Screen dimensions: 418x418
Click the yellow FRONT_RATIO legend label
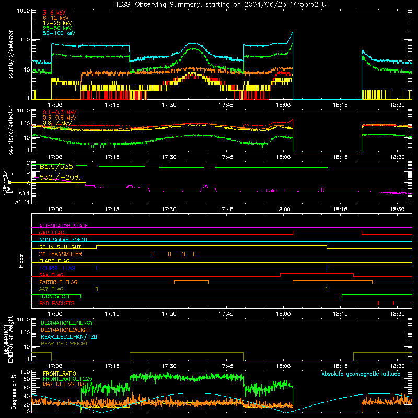[60, 374]
